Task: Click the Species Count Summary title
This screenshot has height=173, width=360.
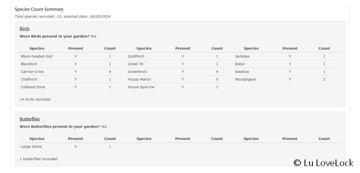Action: 39,9
